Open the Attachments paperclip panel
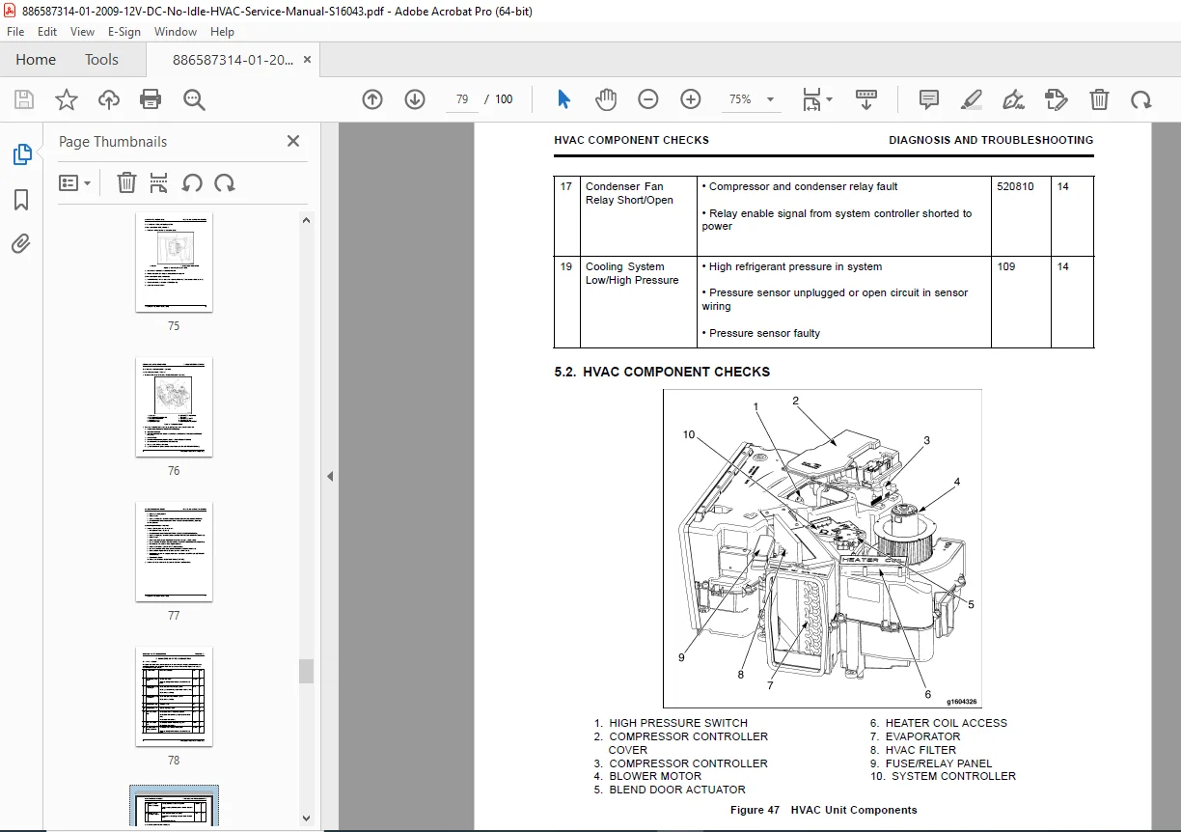This screenshot has width=1181, height=832. point(21,244)
